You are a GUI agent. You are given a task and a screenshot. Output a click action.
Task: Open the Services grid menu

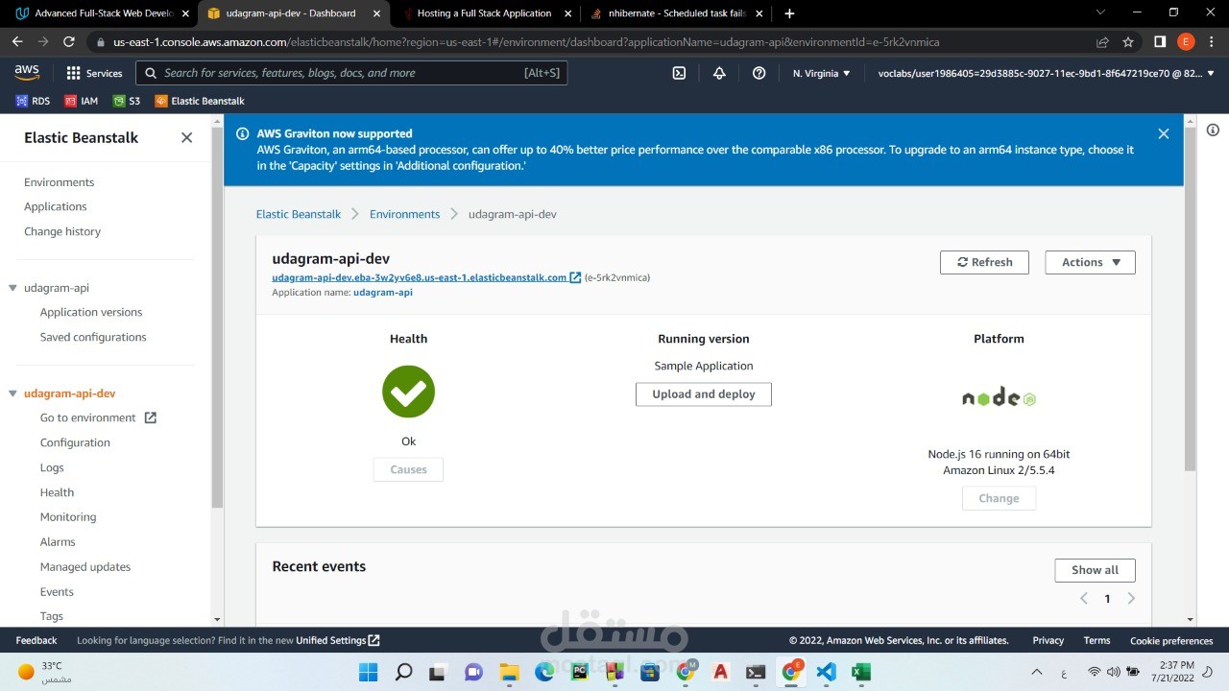point(94,73)
